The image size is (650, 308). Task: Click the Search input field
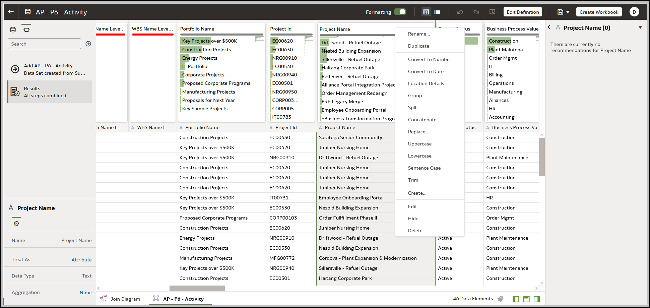click(x=44, y=44)
